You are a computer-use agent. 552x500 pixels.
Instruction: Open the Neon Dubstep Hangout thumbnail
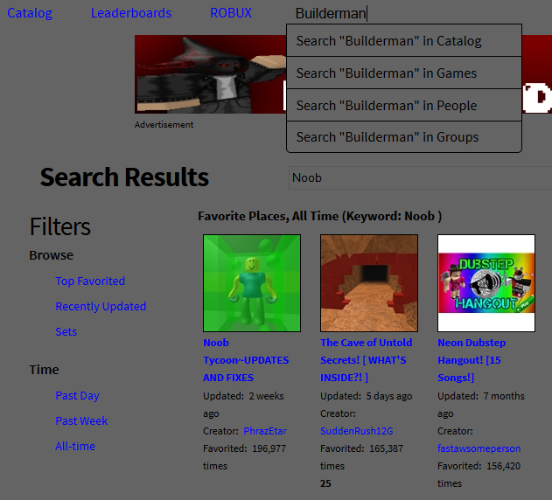pos(486,283)
